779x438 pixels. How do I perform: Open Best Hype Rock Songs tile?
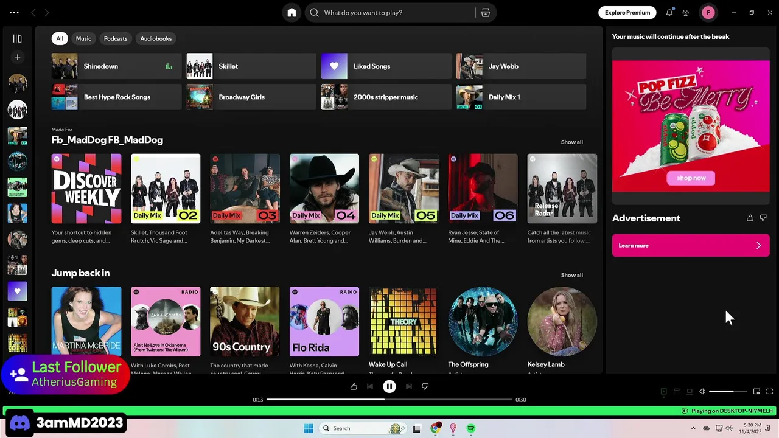[x=116, y=97]
